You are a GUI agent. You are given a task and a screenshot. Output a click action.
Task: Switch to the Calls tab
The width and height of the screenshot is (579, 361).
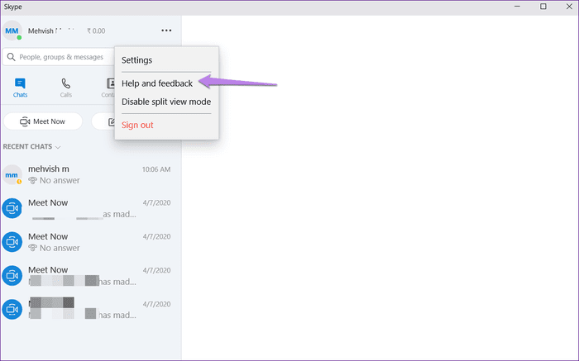[65, 88]
